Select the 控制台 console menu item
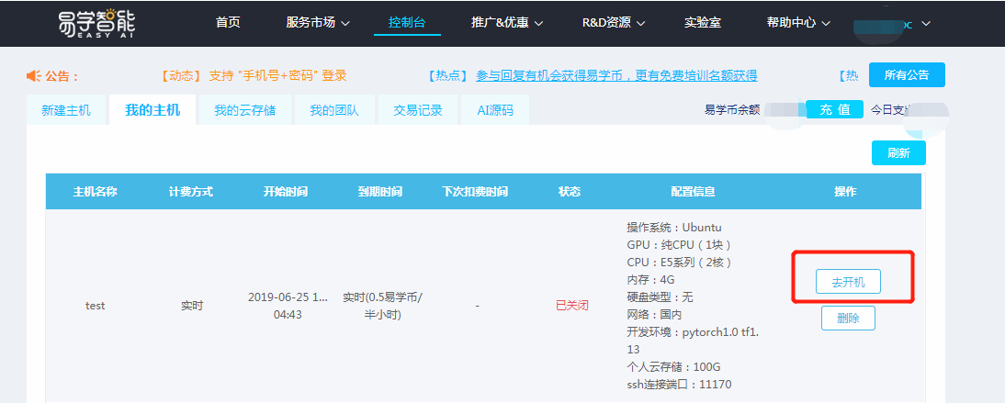The height and width of the screenshot is (403, 1005). (407, 23)
